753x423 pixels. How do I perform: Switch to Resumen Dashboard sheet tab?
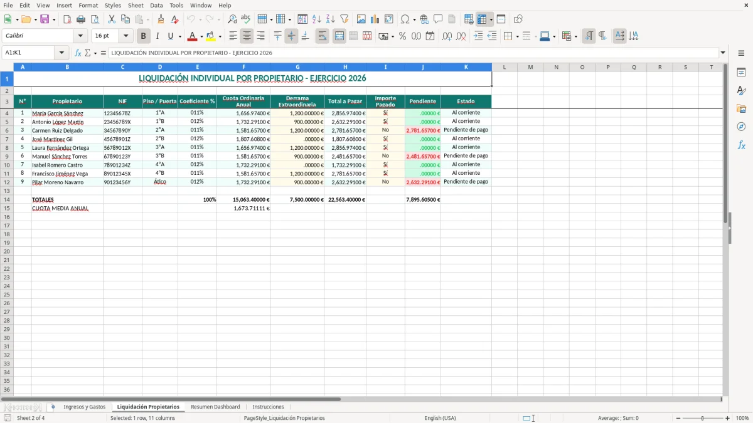point(215,407)
